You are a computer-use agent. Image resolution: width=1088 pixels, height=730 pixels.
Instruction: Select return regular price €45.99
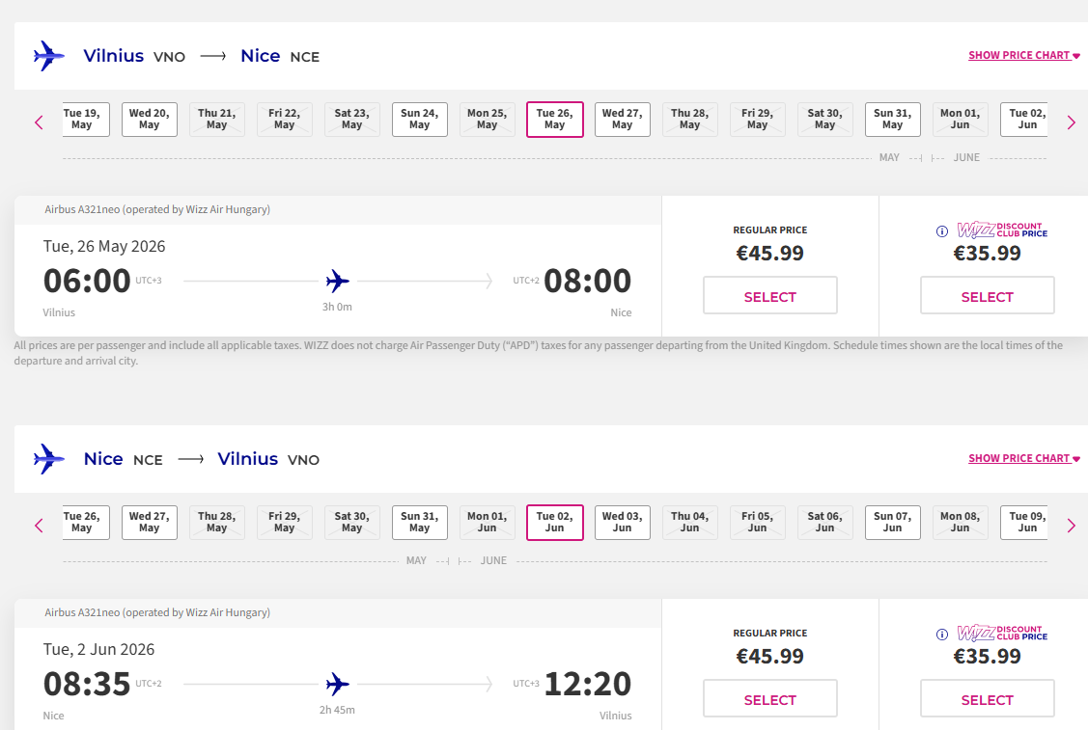[x=769, y=699]
